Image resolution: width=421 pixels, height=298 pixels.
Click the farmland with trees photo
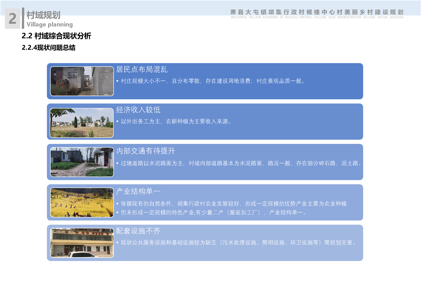point(82,123)
